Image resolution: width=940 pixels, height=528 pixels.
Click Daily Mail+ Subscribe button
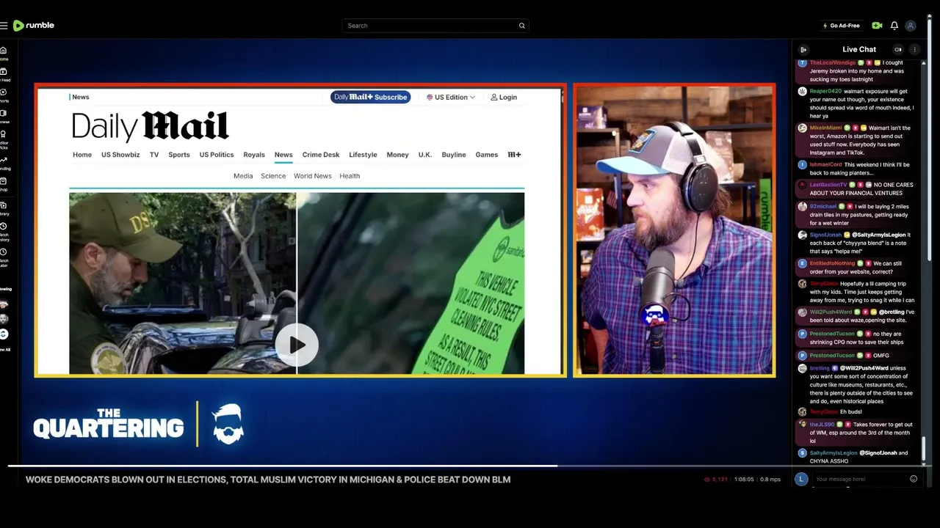[x=370, y=97]
